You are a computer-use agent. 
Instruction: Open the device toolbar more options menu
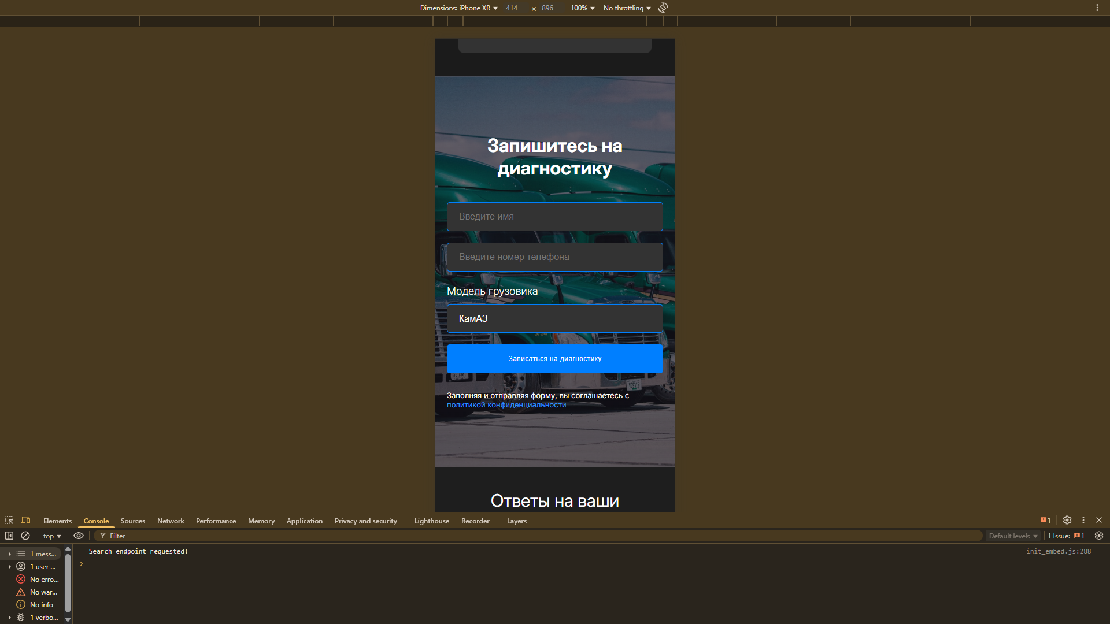point(1097,8)
